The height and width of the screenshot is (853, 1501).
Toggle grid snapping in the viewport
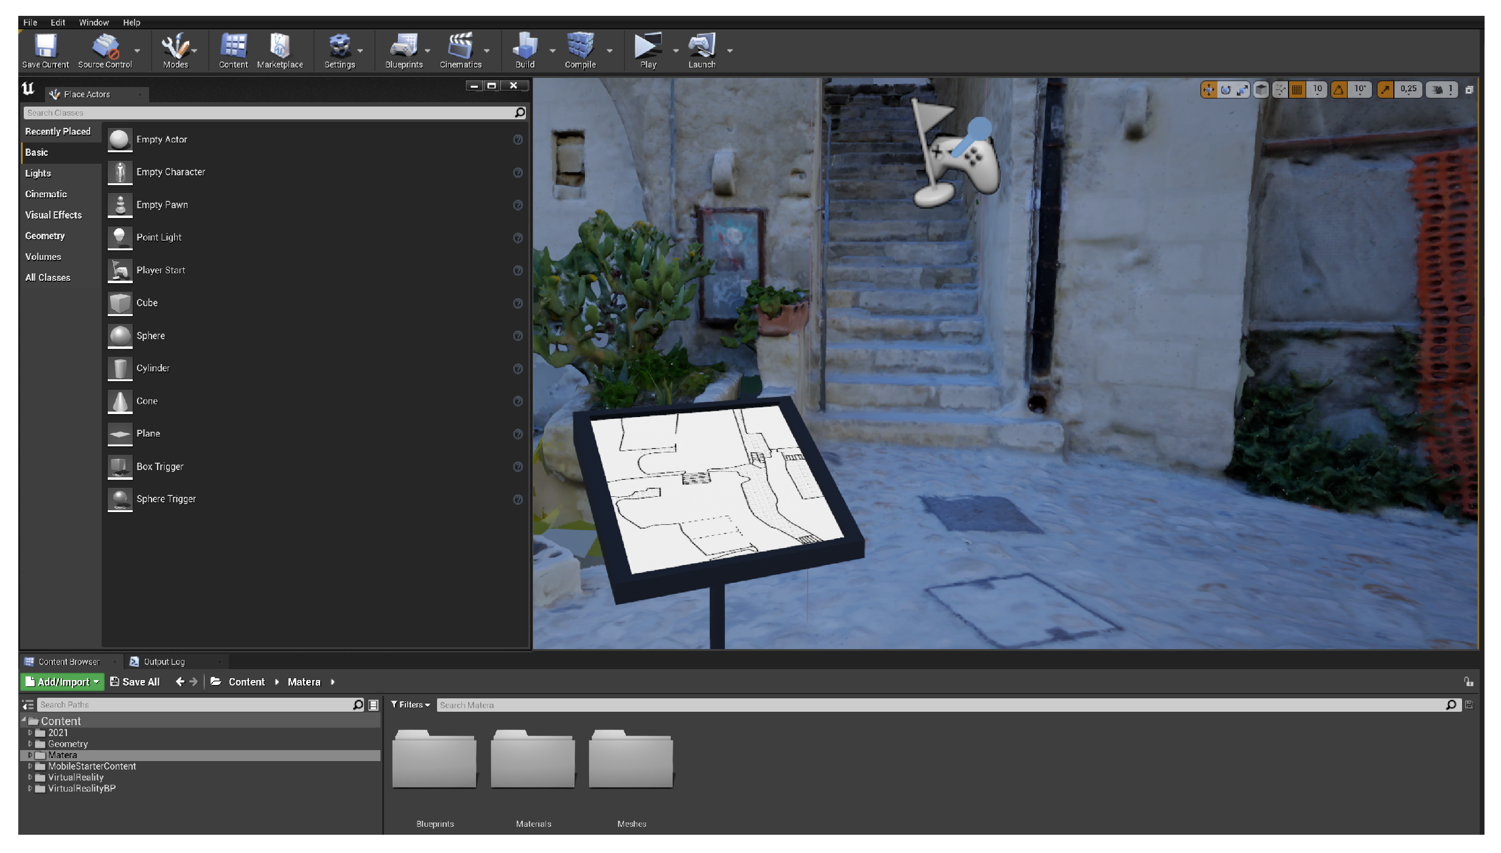(x=1297, y=90)
